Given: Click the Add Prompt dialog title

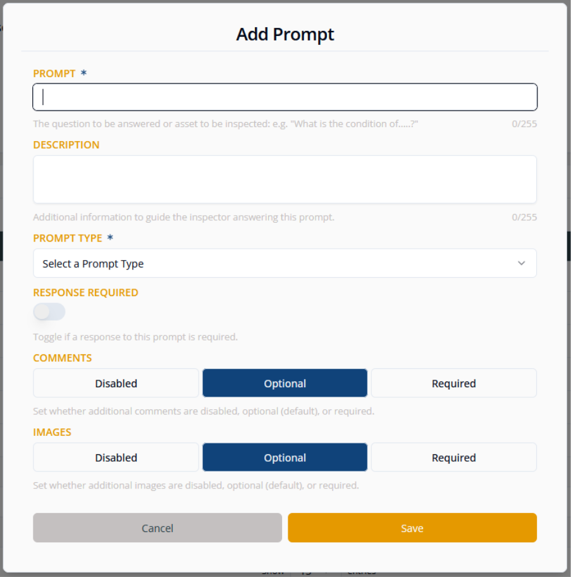Looking at the screenshot, I should [x=285, y=34].
